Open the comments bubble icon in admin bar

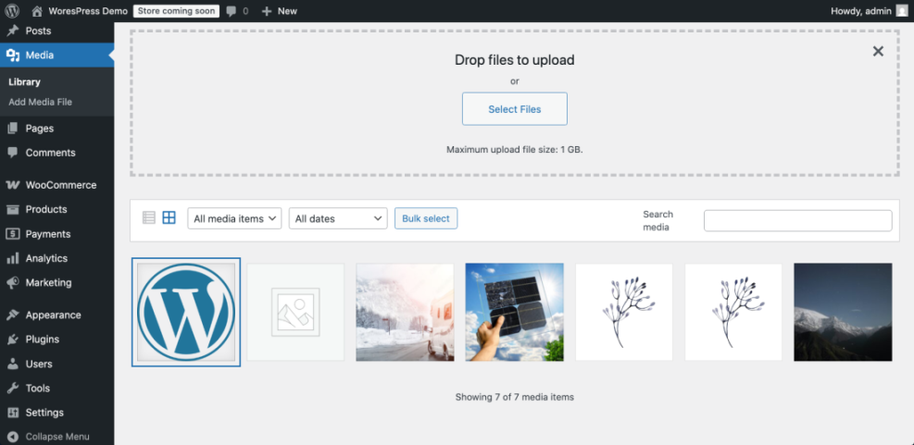[x=232, y=11]
